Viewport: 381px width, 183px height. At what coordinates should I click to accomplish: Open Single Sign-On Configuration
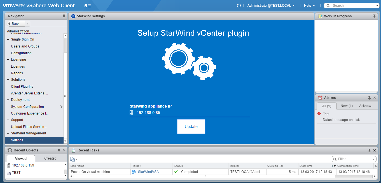[21, 53]
